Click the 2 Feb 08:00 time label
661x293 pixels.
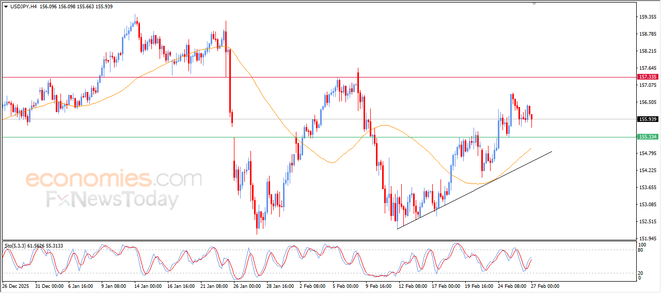[x=312, y=286]
